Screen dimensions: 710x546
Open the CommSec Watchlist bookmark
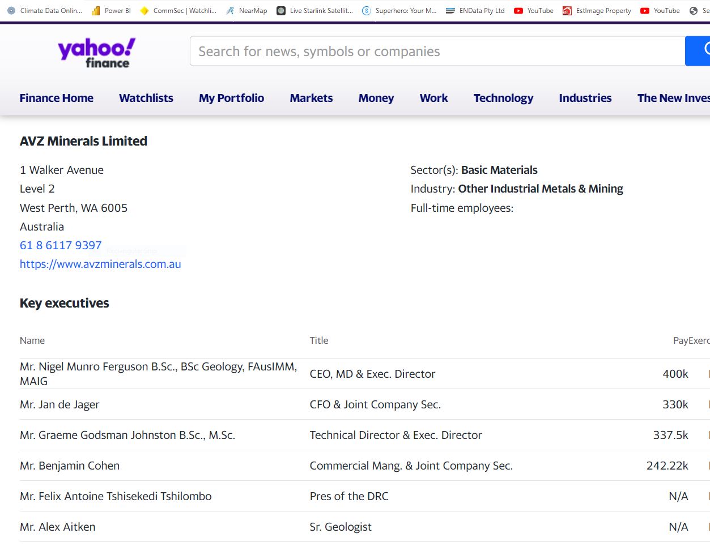pos(178,11)
